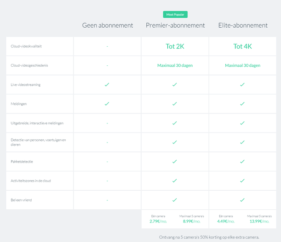Screen dimensions: 281x242
Task: Click Pakketdetectie checkmark in Premier column
Action: [x=174, y=161]
